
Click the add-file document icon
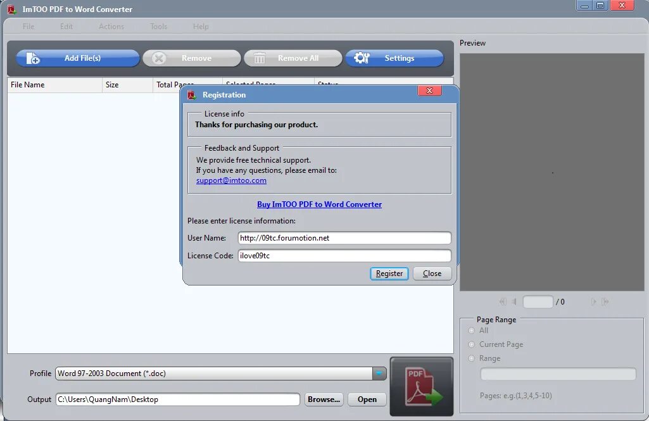(x=33, y=58)
